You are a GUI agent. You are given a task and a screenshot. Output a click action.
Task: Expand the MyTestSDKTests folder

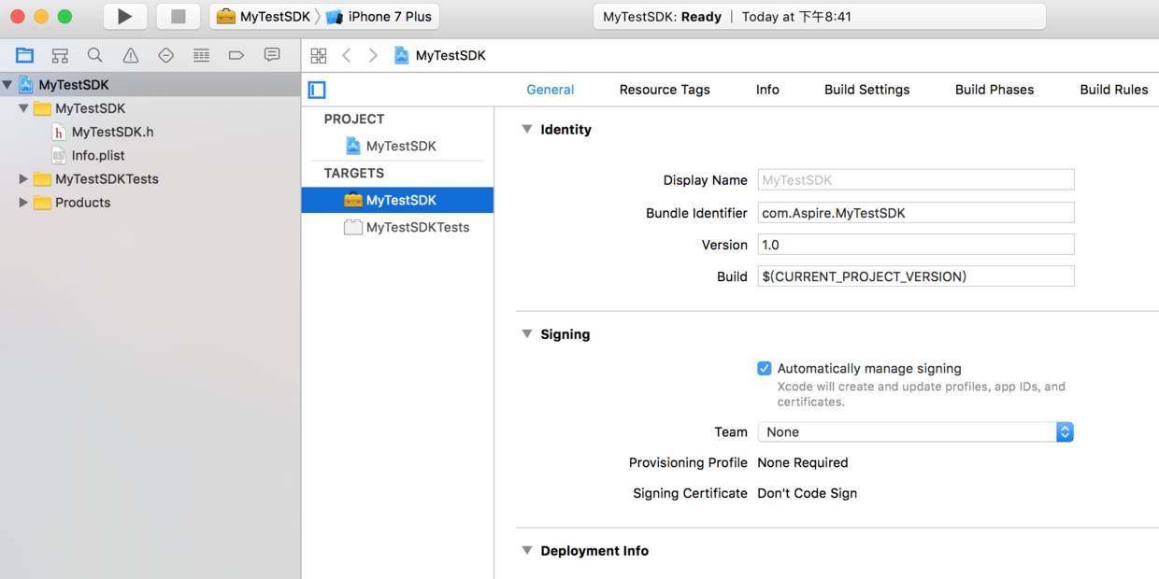[x=23, y=178]
